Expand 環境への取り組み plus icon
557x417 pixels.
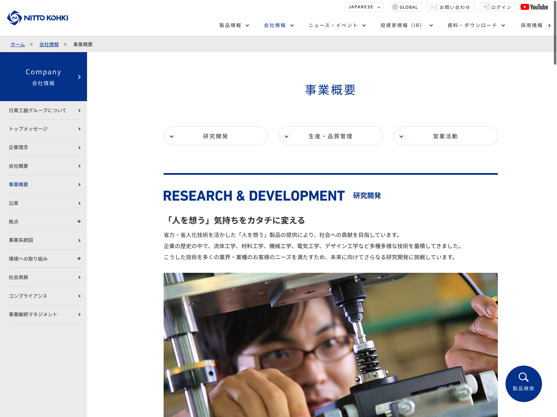point(79,259)
